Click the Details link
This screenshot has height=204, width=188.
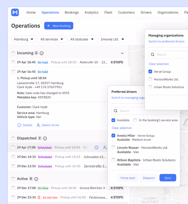pyautogui.click(x=25, y=125)
